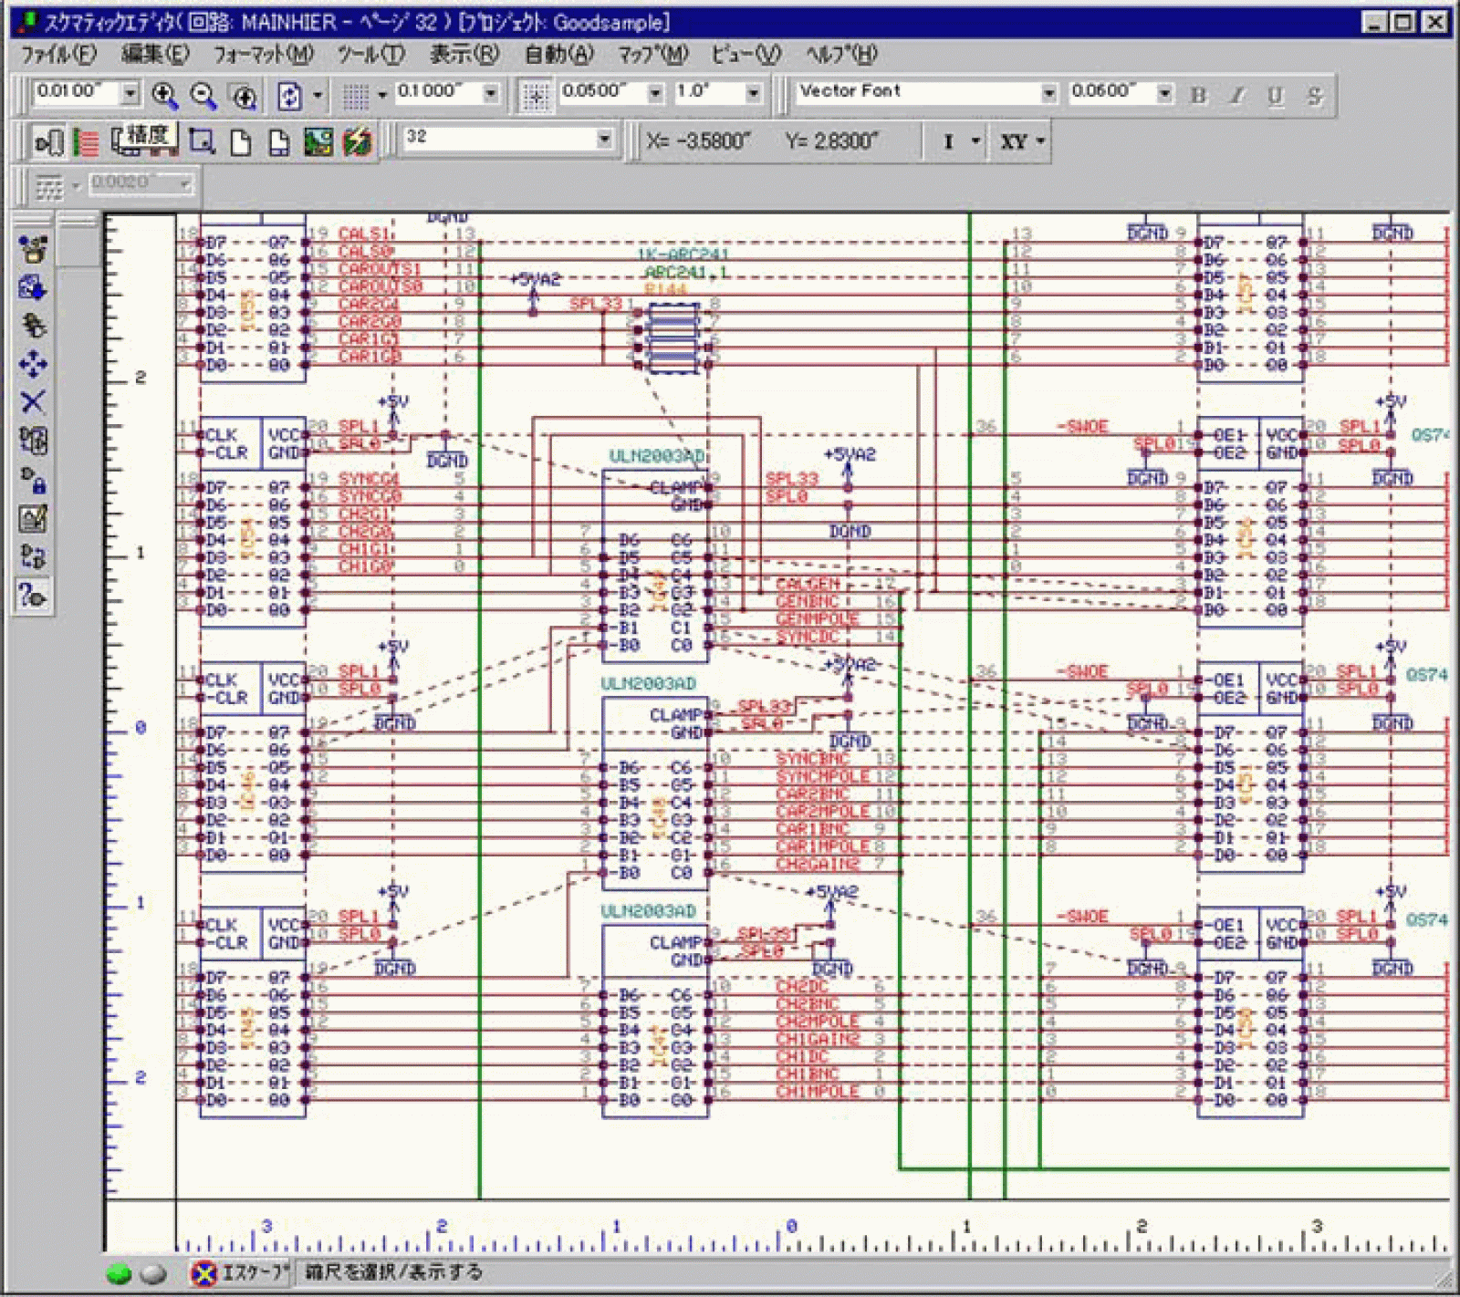Click the エスケープ button in status bar
This screenshot has width=1460, height=1297.
coord(241,1272)
